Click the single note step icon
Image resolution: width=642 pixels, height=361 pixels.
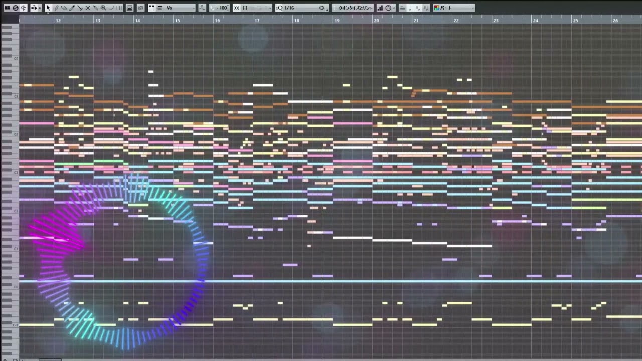pos(410,8)
